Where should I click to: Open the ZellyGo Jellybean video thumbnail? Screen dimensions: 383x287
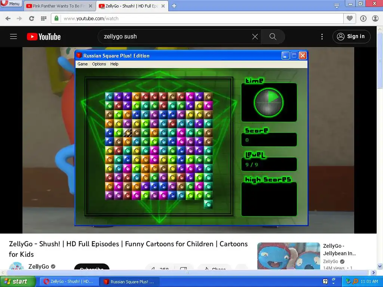[288, 256]
